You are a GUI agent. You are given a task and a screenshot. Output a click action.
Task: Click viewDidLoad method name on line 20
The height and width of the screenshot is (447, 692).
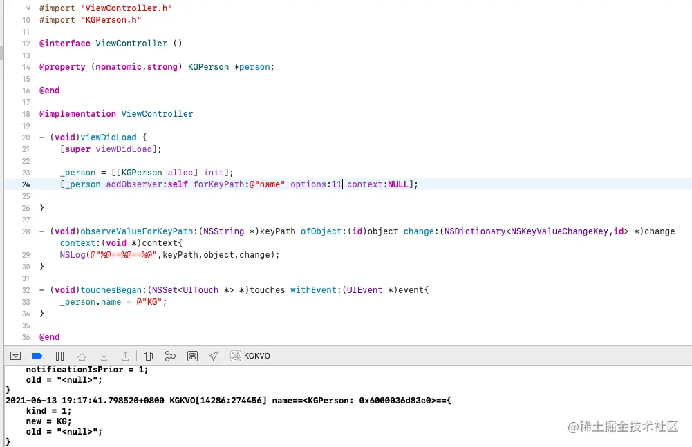109,137
